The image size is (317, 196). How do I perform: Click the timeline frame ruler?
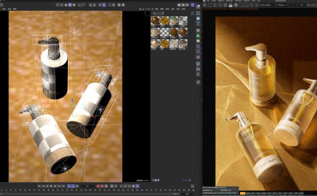(x=97, y=190)
